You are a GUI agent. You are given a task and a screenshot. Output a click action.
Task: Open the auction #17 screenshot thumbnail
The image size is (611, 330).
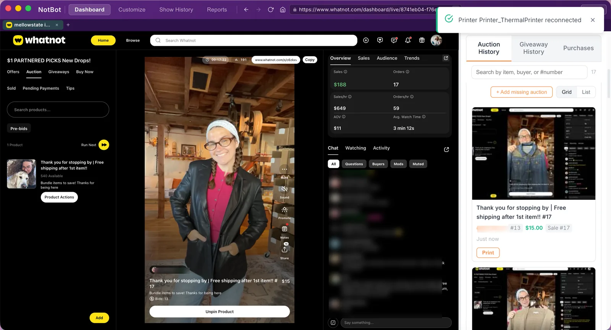tap(533, 154)
